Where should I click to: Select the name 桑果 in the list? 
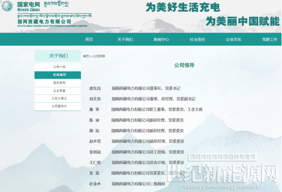tap(94, 109)
